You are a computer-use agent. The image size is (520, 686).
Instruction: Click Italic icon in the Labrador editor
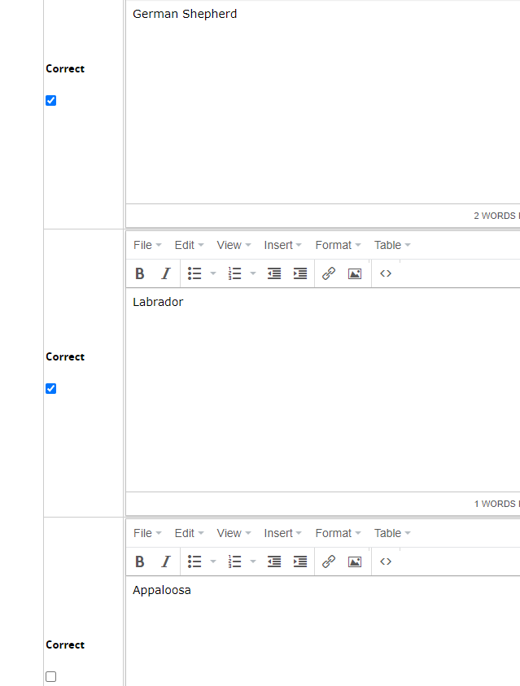pyautogui.click(x=166, y=273)
